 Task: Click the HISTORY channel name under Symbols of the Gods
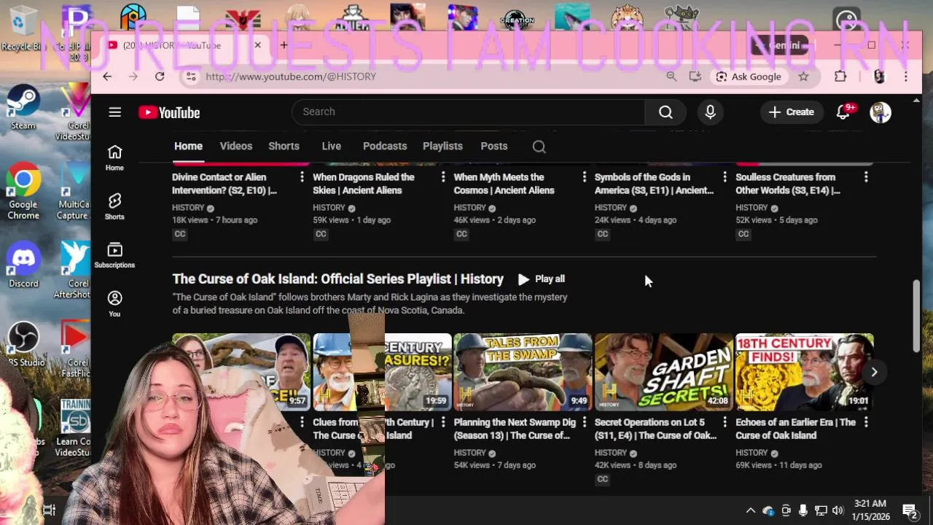pyautogui.click(x=611, y=208)
